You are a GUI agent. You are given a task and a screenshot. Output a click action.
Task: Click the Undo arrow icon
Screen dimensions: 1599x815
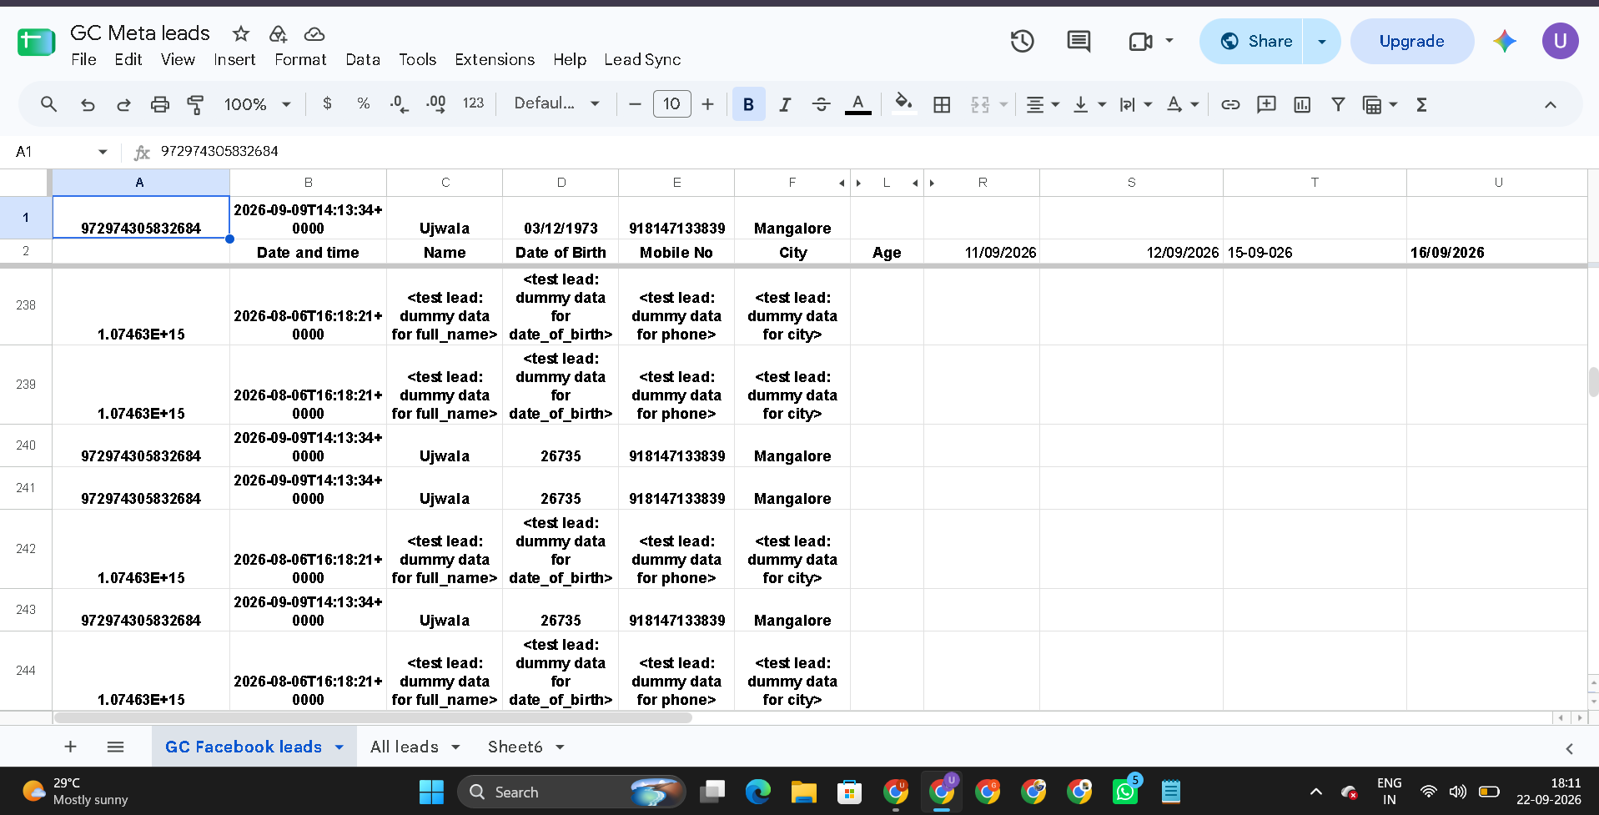(x=87, y=104)
